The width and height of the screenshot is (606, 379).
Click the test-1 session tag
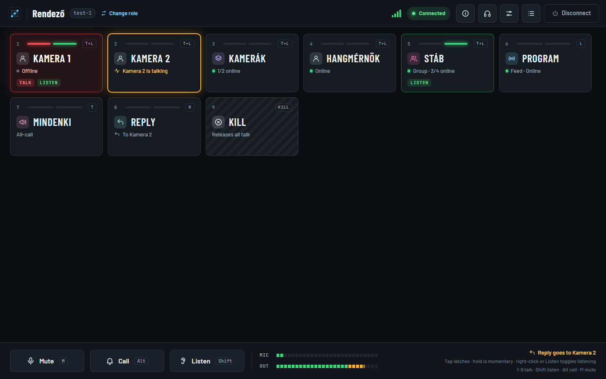tap(82, 13)
